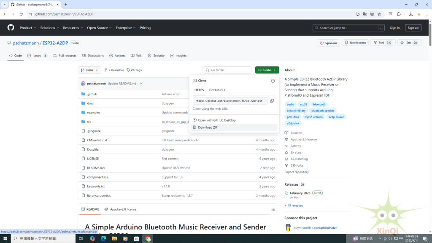
Task: View 2 Branches link
Action: coord(114,70)
